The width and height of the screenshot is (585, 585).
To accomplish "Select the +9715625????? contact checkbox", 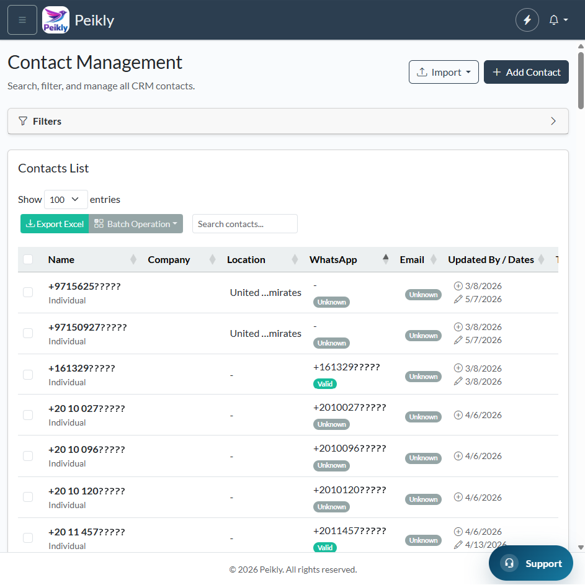I will (x=28, y=292).
